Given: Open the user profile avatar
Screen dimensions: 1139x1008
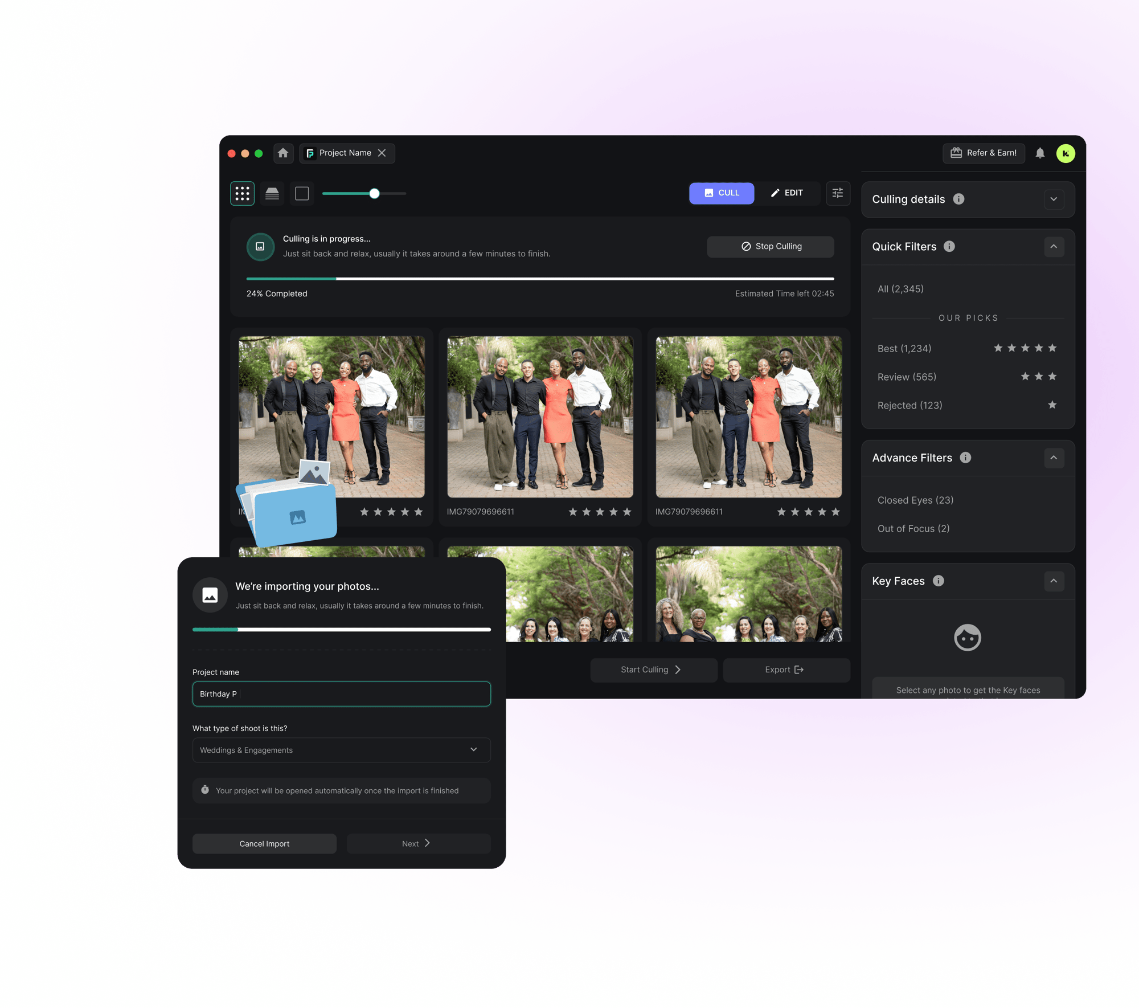Looking at the screenshot, I should [x=1066, y=153].
